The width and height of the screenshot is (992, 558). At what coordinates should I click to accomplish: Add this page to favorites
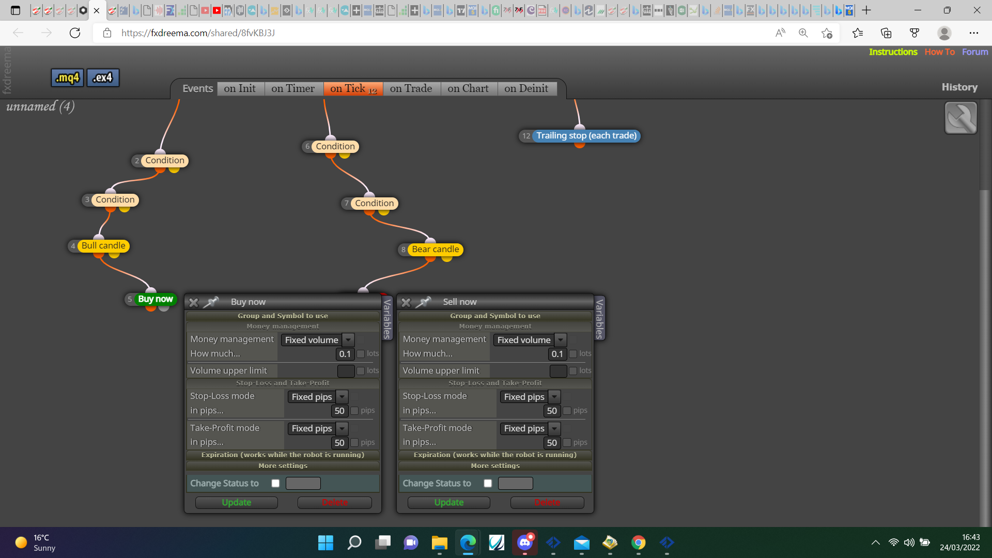(827, 33)
